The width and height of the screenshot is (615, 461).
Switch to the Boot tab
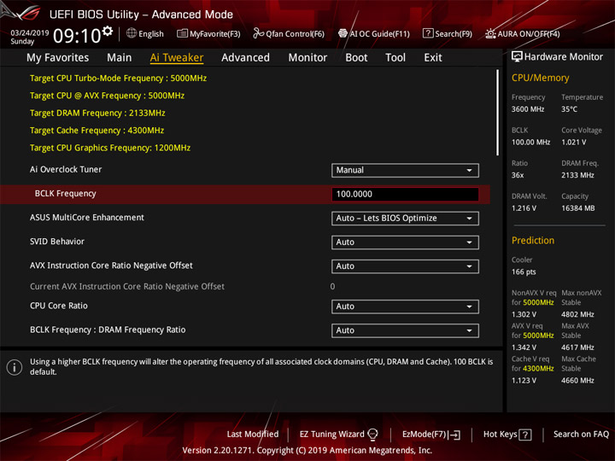pyautogui.click(x=356, y=58)
